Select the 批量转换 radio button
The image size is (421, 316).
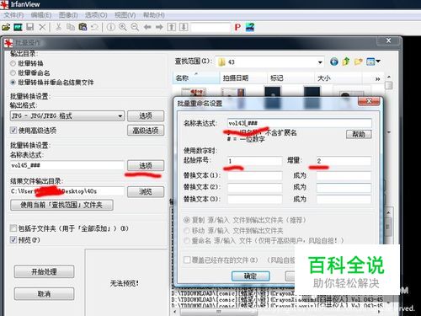[x=13, y=63]
